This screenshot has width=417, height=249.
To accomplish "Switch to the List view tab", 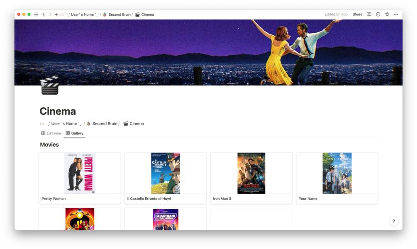I will tap(51, 133).
